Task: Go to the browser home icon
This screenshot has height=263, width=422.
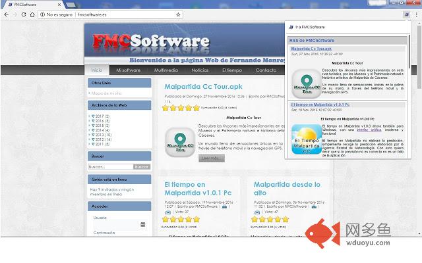Action: [32, 14]
